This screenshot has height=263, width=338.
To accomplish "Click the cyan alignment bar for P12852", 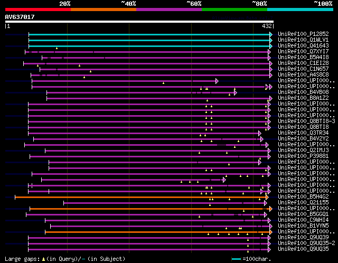I will pos(149,34).
